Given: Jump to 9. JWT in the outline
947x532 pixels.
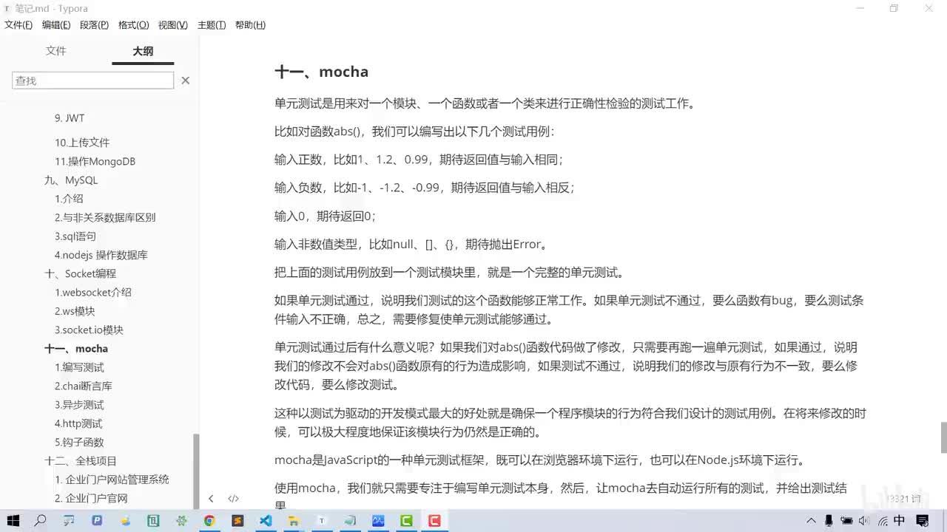Looking at the screenshot, I should pos(70,118).
